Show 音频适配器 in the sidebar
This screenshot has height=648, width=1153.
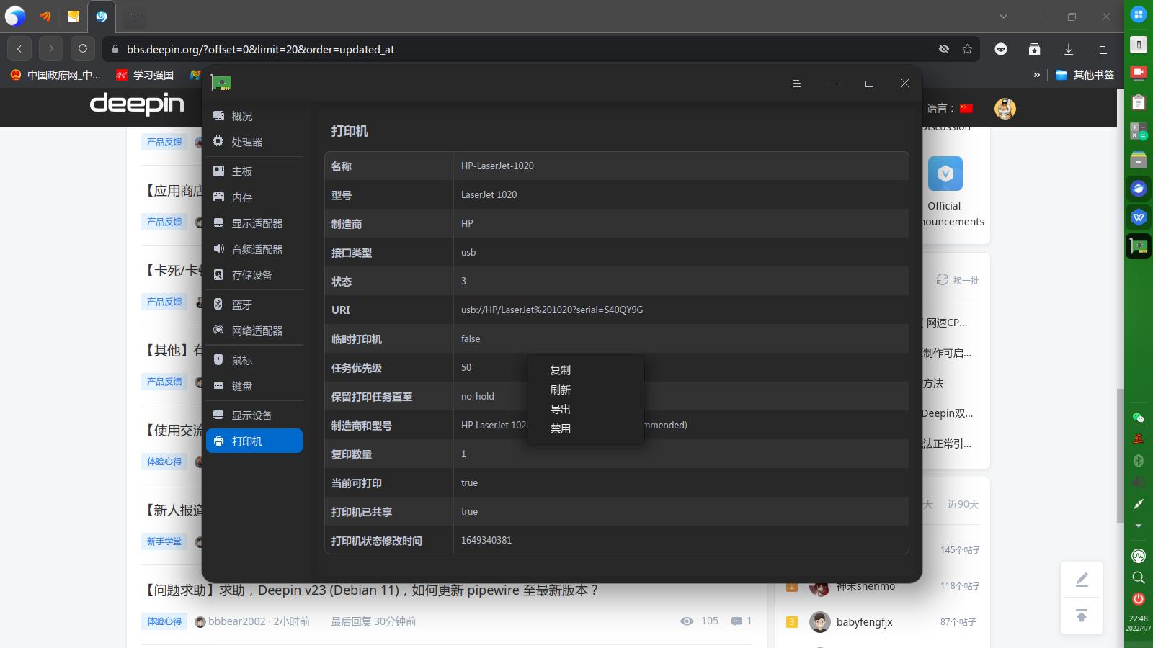click(x=254, y=249)
